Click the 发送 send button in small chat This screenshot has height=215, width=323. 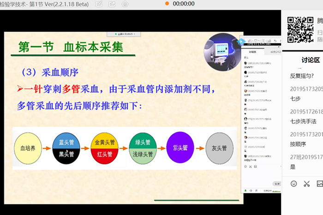point(276,183)
